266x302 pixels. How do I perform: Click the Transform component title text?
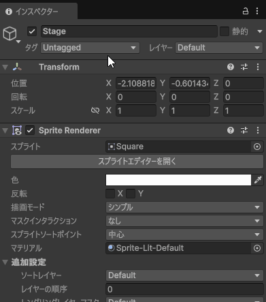(x=59, y=67)
